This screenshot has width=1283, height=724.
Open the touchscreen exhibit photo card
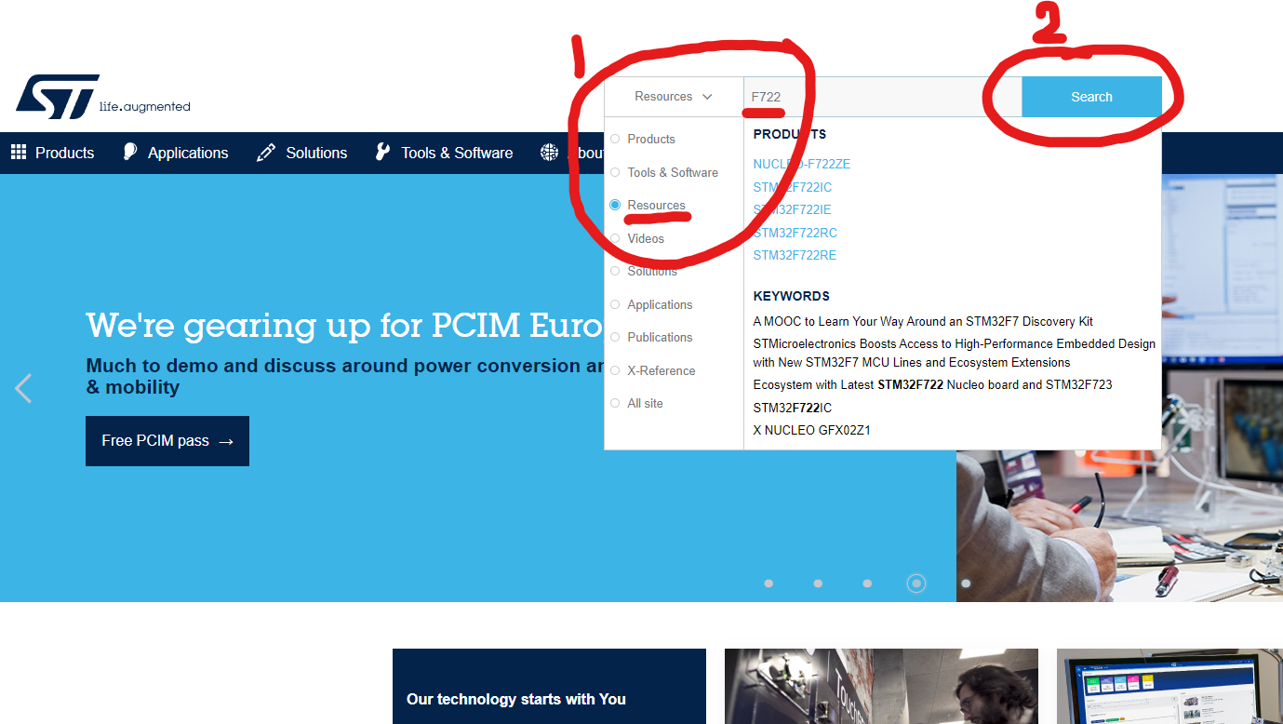[x=881, y=687]
